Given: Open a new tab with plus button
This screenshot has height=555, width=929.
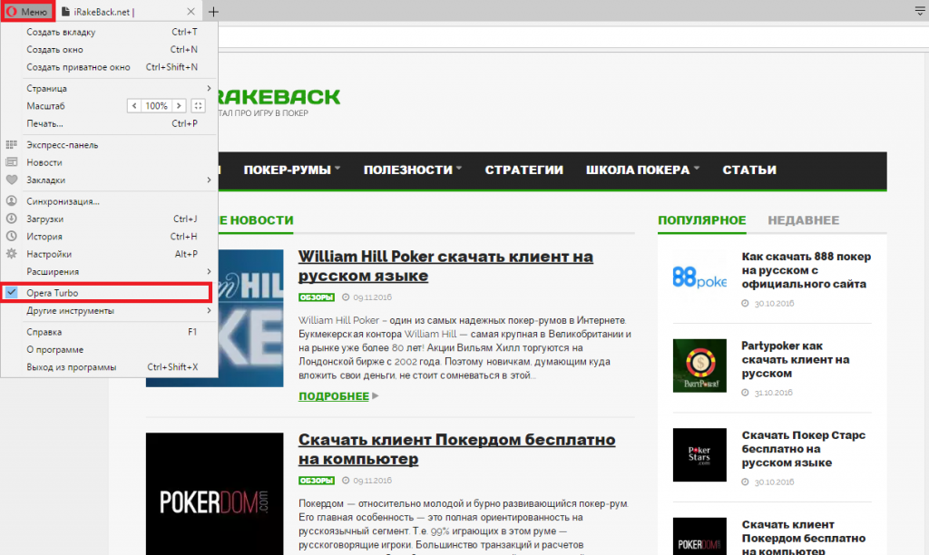Looking at the screenshot, I should (213, 12).
